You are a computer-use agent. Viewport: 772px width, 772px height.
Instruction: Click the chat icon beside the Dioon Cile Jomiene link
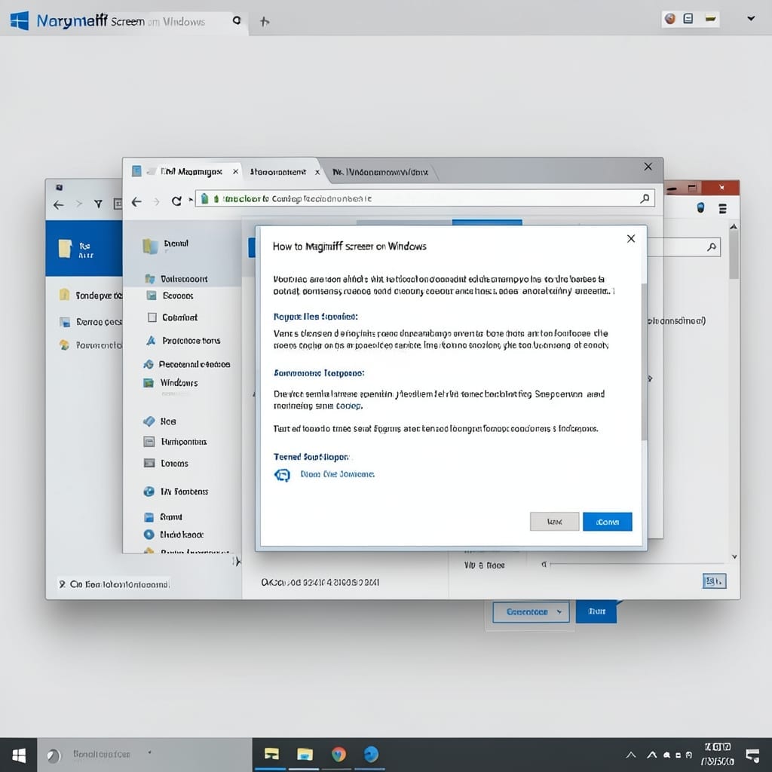click(x=282, y=475)
